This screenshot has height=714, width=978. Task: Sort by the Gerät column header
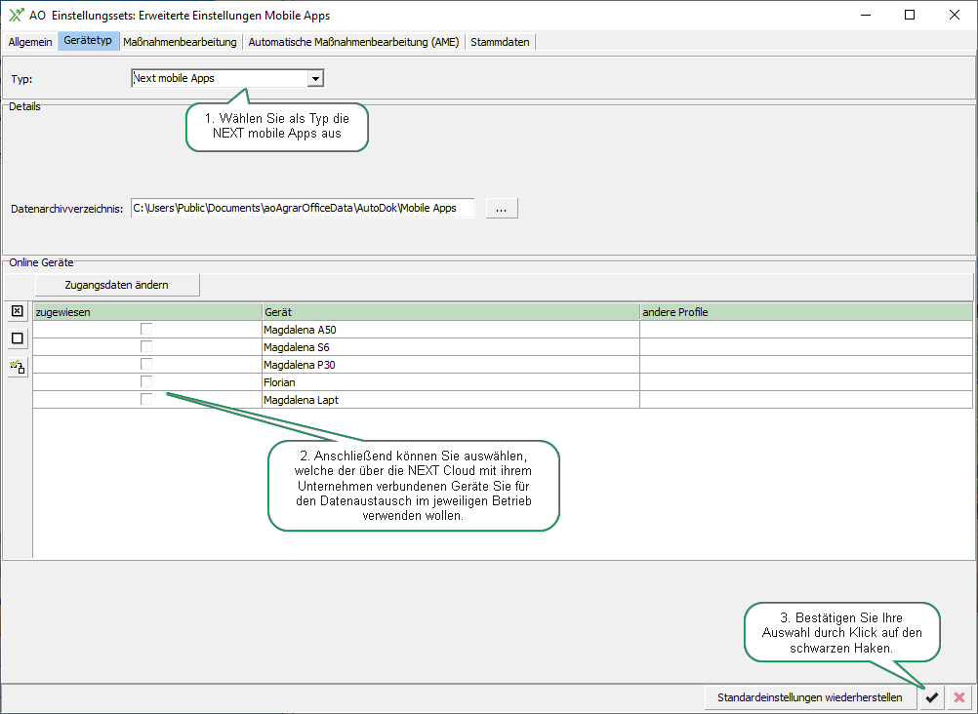[x=450, y=312]
